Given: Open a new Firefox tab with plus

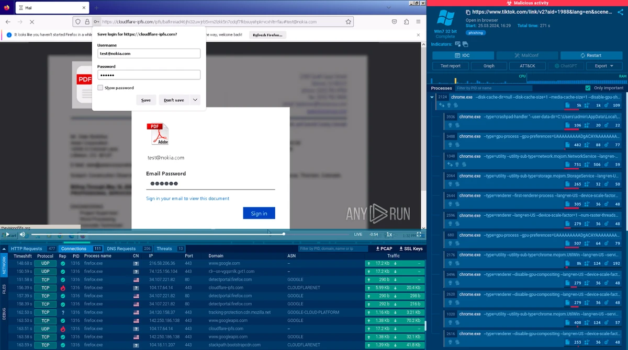Looking at the screenshot, I should point(96,8).
